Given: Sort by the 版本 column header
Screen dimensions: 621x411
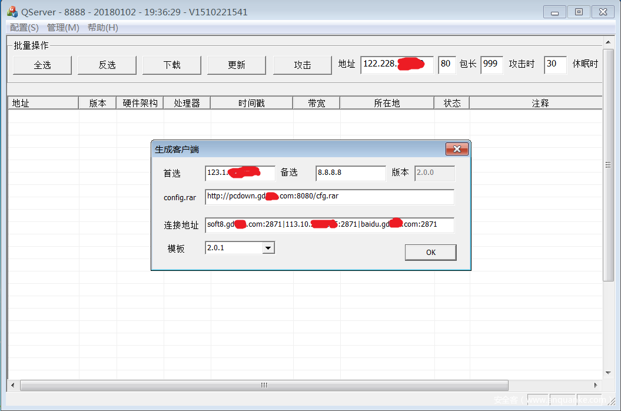Looking at the screenshot, I should tap(98, 103).
